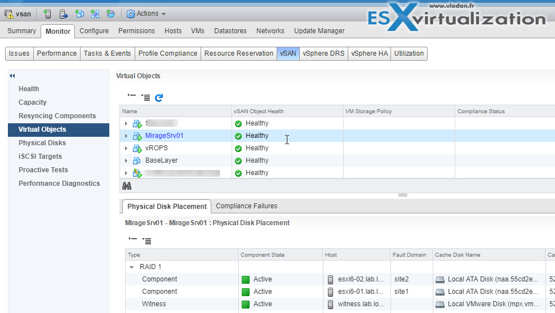555x313 pixels.
Task: Expand the BaseLayer virtual object row
Action: 126,160
